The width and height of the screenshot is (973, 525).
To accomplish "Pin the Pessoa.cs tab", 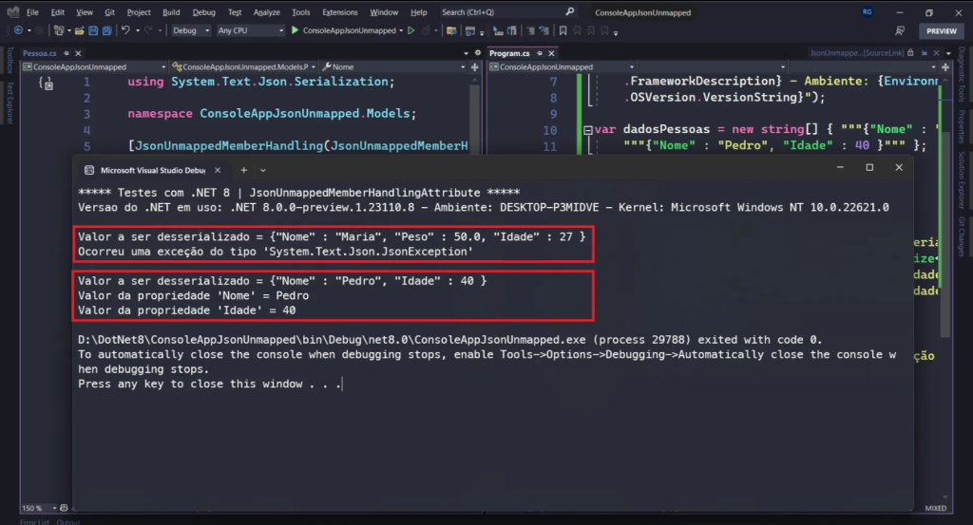I will click(x=66, y=53).
